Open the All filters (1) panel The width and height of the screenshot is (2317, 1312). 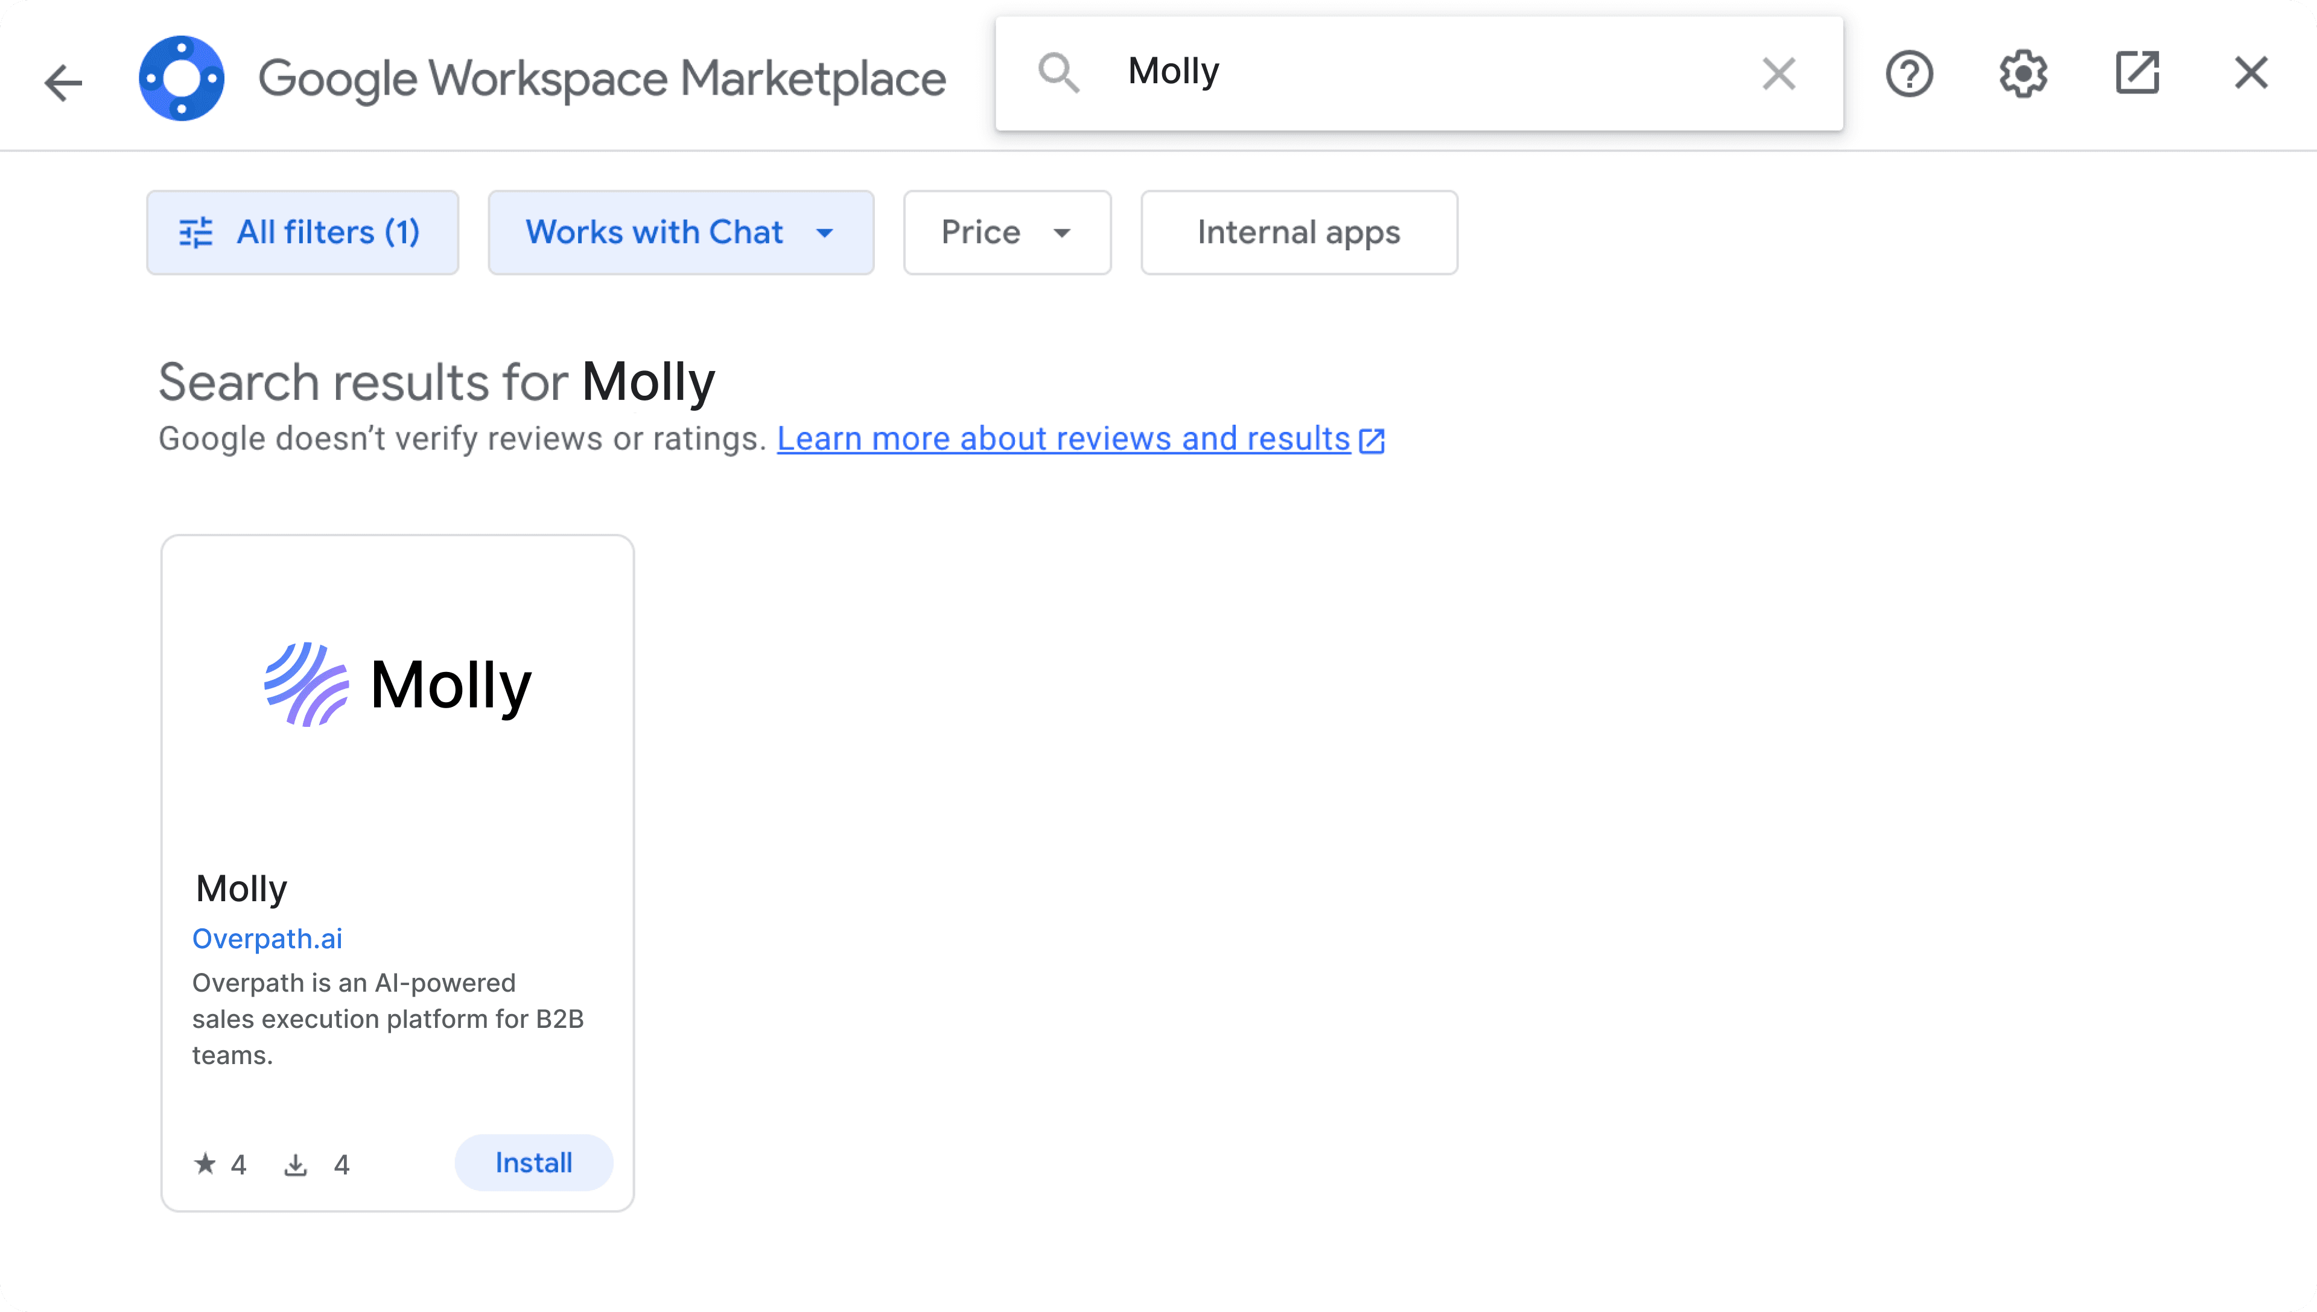303,232
